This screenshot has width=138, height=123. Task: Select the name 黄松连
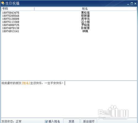point(85,13)
